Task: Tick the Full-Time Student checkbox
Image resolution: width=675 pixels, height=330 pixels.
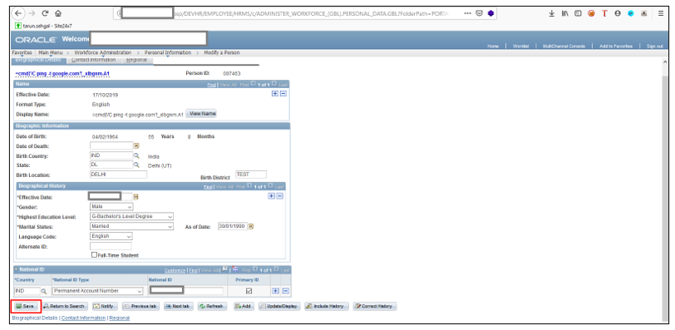Action: click(94, 255)
